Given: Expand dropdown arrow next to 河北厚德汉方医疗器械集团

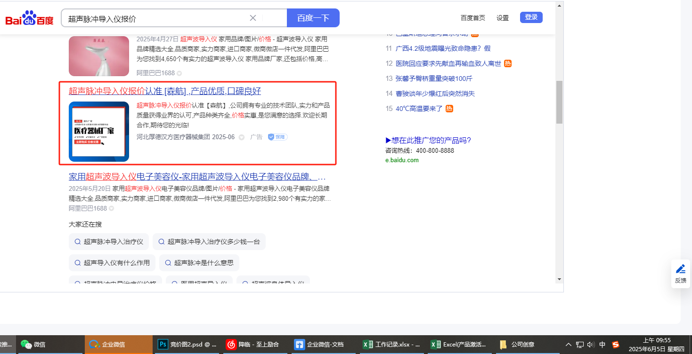Looking at the screenshot, I should point(242,137).
